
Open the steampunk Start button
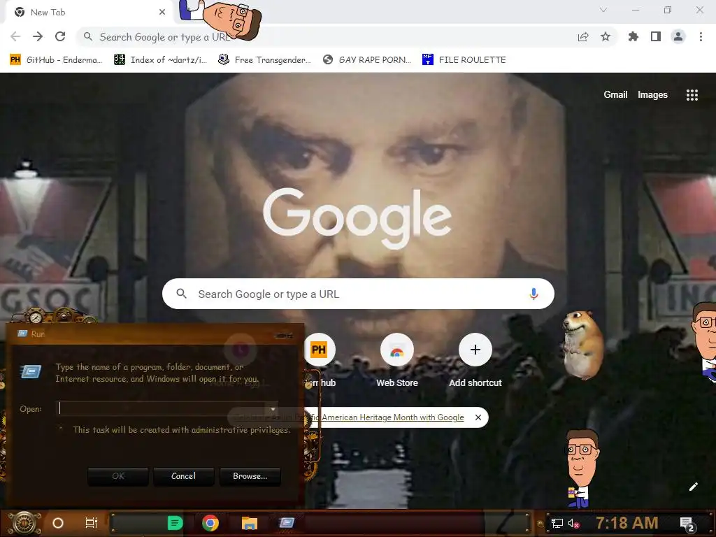(24, 523)
